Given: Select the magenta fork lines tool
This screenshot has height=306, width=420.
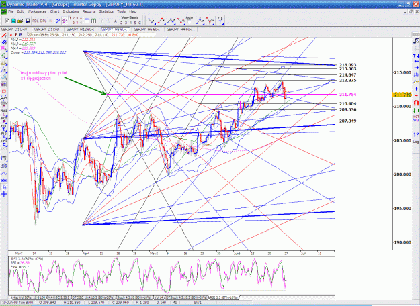Looking at the screenshot, I should coord(4,48).
